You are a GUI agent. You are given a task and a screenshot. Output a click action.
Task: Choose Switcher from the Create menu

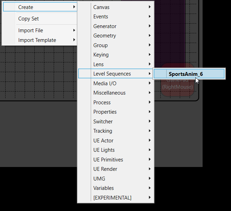[103, 121]
